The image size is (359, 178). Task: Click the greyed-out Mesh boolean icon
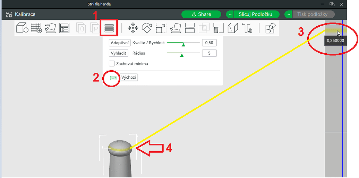(204, 28)
